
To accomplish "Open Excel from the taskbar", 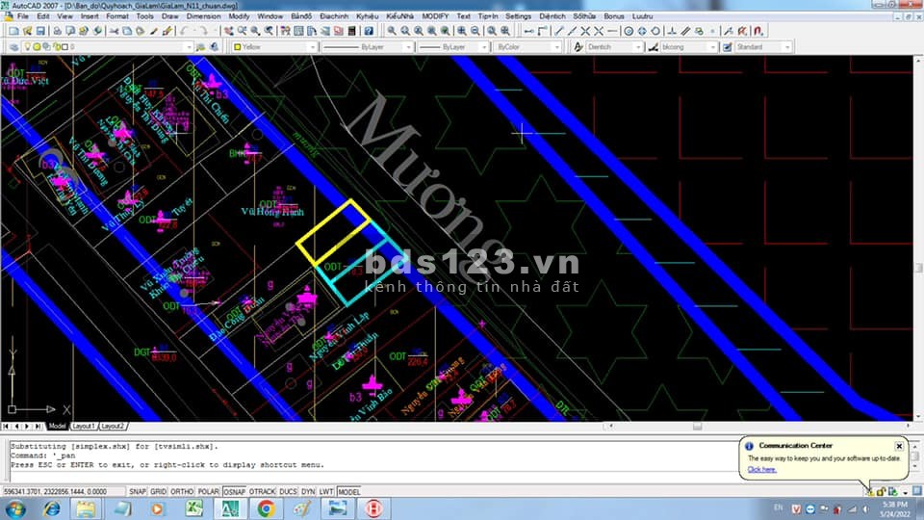I will (x=193, y=508).
